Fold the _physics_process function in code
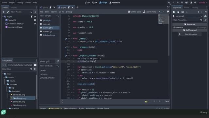 (x=72, y=56)
